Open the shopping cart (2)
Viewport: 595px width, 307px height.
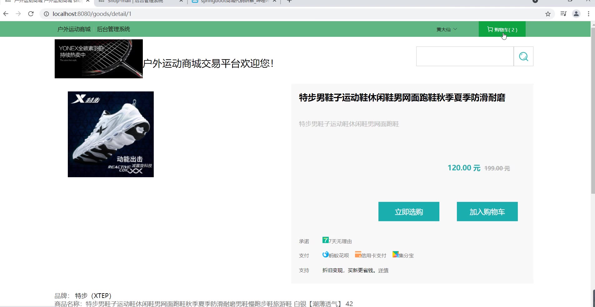(x=502, y=29)
